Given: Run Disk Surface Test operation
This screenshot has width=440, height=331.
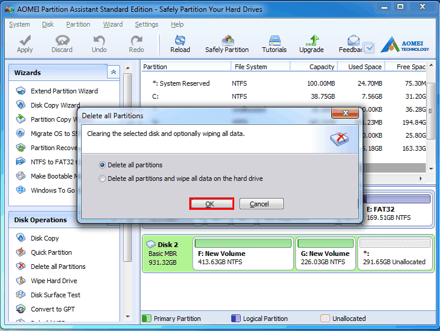Looking at the screenshot, I should pyautogui.click(x=56, y=295).
